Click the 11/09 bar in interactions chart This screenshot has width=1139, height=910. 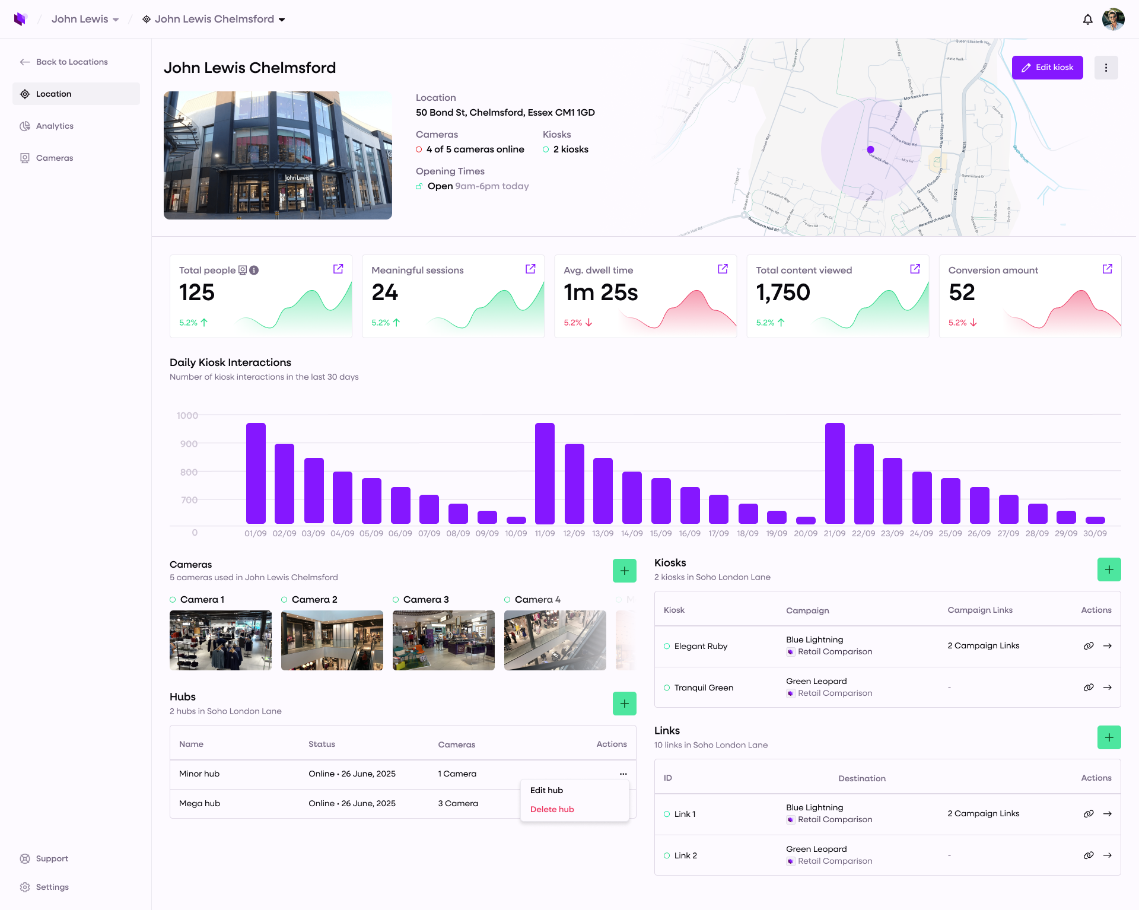tap(545, 473)
